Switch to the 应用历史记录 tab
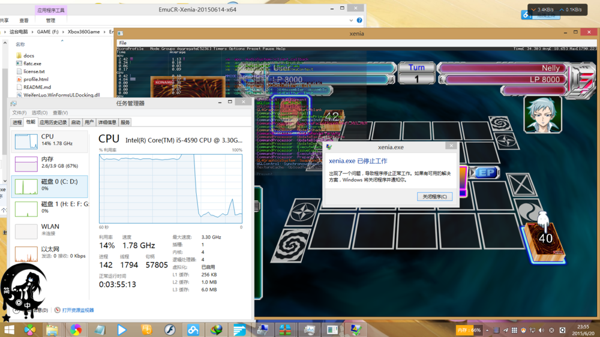The height and width of the screenshot is (337, 600). tap(53, 122)
